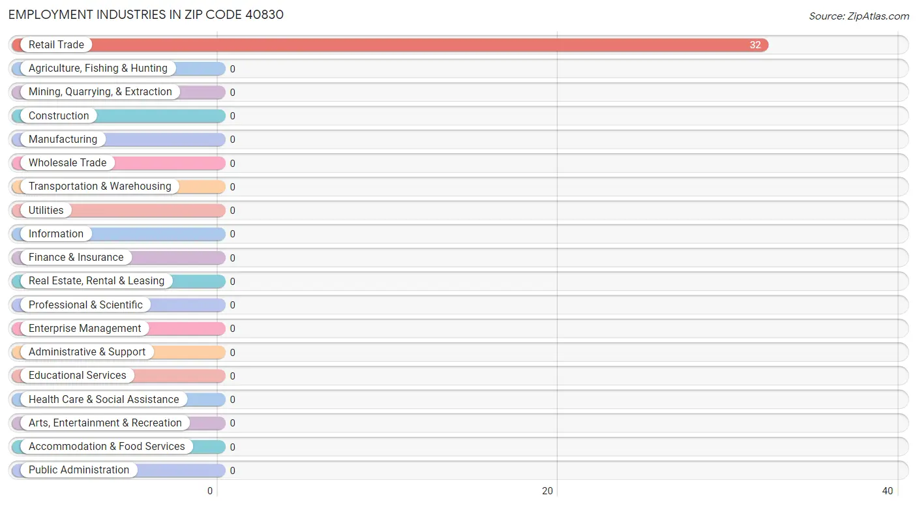Select the Administrative & Support label
Image resolution: width=917 pixels, height=506 pixels.
[x=87, y=352]
